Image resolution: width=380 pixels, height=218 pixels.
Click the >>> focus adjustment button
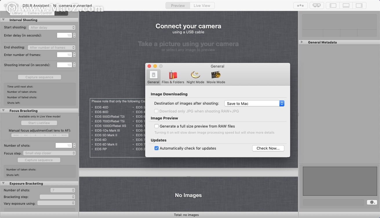click(64, 135)
